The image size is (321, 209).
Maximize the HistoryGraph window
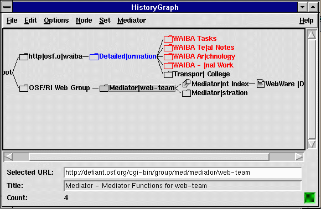[x=313, y=7]
